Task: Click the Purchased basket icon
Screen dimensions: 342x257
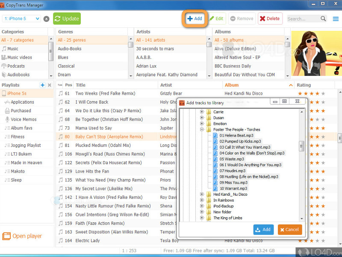Action: pos(7,111)
